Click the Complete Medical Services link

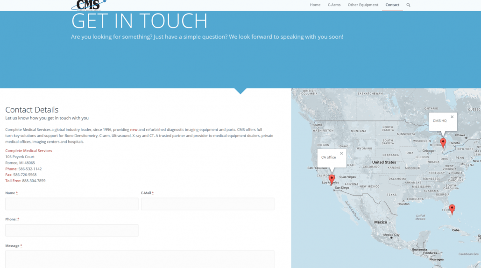[28, 151]
